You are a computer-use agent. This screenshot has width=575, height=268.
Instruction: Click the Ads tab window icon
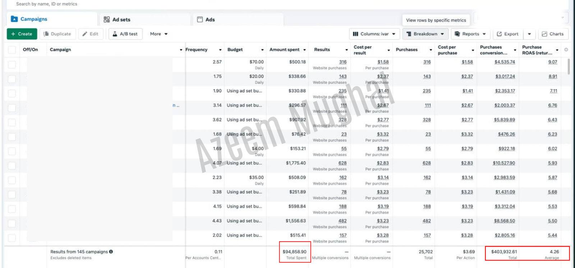[x=200, y=19]
